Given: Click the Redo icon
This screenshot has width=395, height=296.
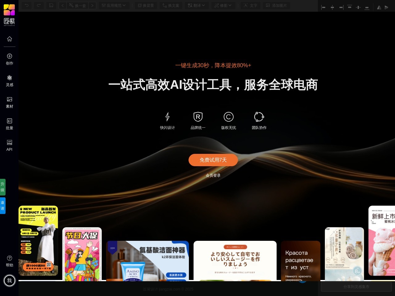Looking at the screenshot, I should 38,5.
